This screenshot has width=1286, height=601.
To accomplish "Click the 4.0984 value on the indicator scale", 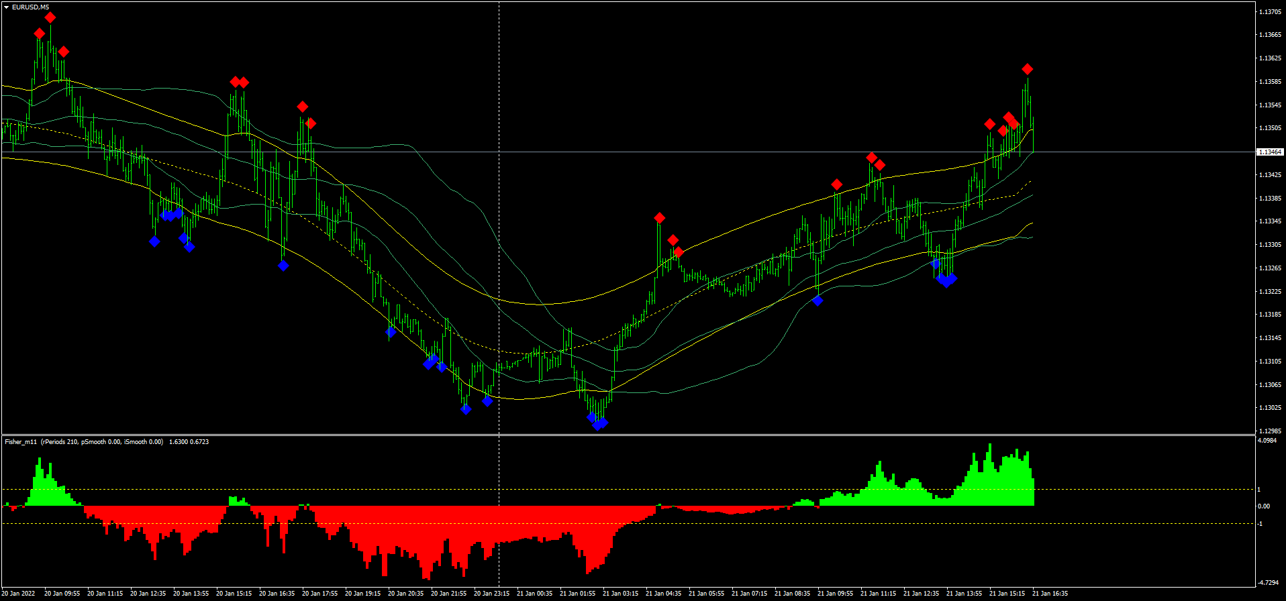I will 1268,441.
